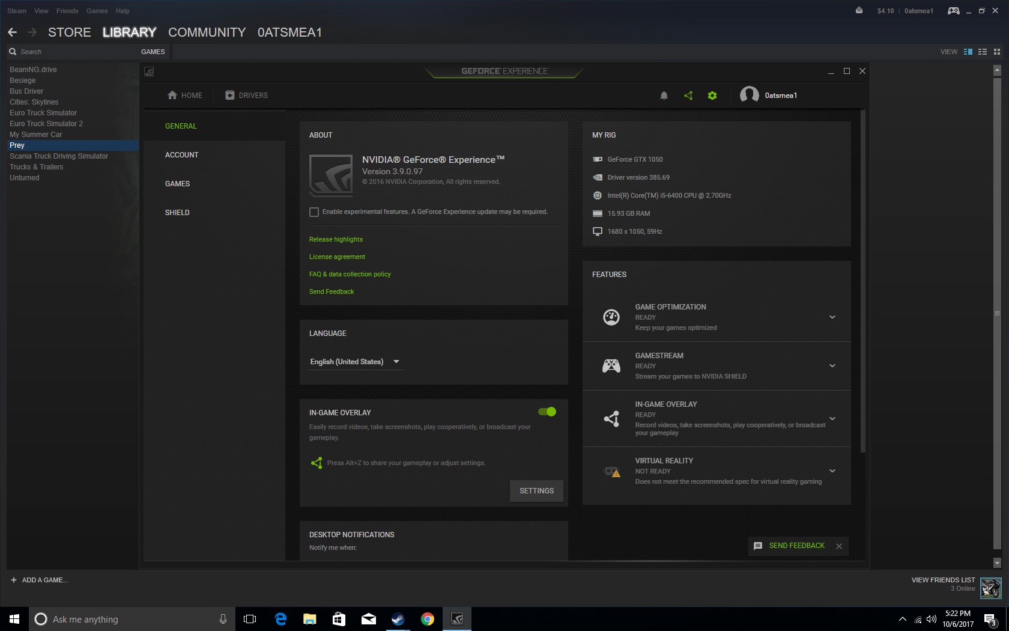Click In-Game Overlay SETTINGS button
The image size is (1009, 631).
point(536,491)
